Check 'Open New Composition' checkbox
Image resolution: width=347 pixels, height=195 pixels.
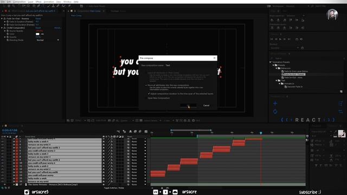tap(146, 98)
